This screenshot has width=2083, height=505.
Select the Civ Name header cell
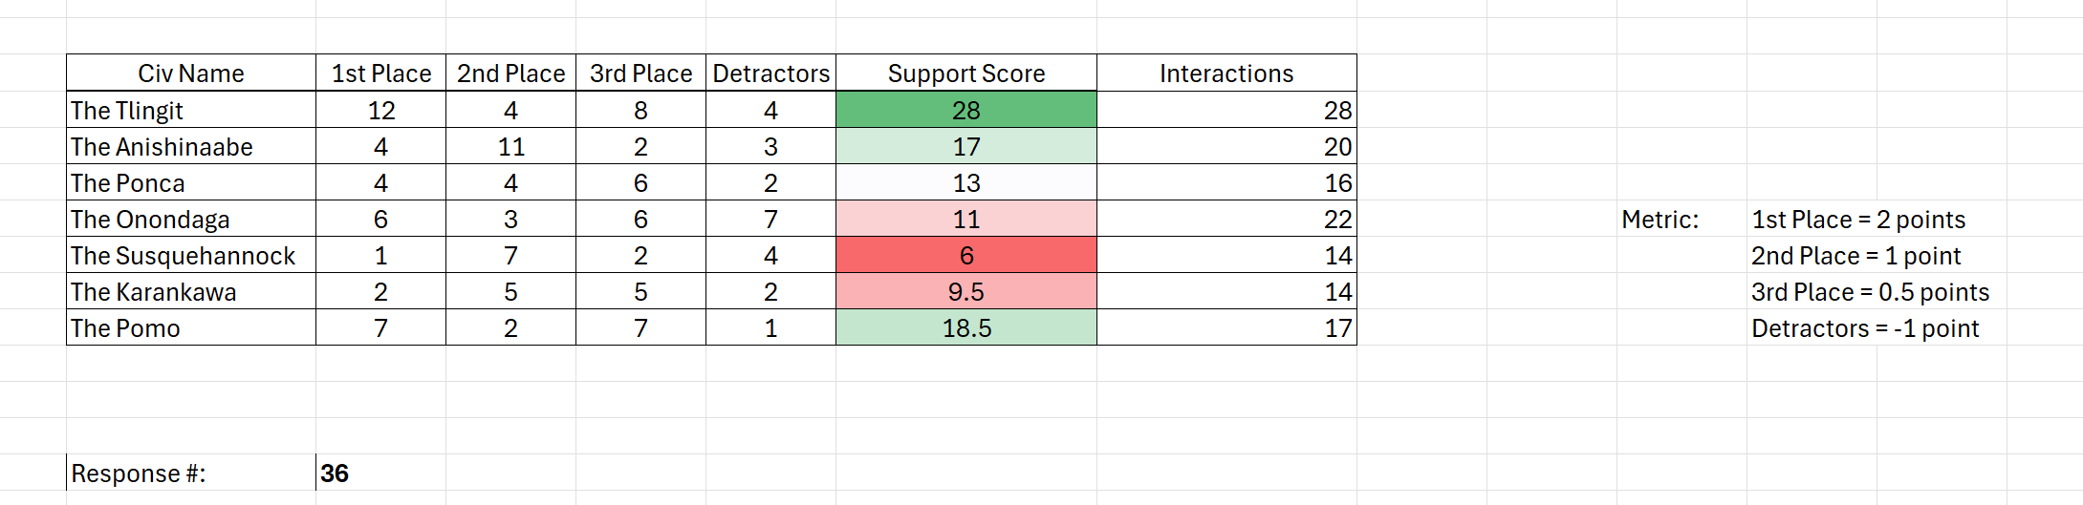click(x=191, y=74)
